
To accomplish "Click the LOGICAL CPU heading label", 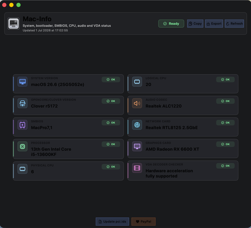I will point(156,78).
